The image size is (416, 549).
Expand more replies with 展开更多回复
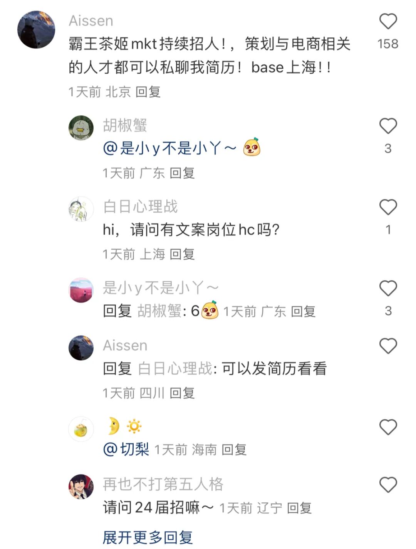(x=148, y=537)
